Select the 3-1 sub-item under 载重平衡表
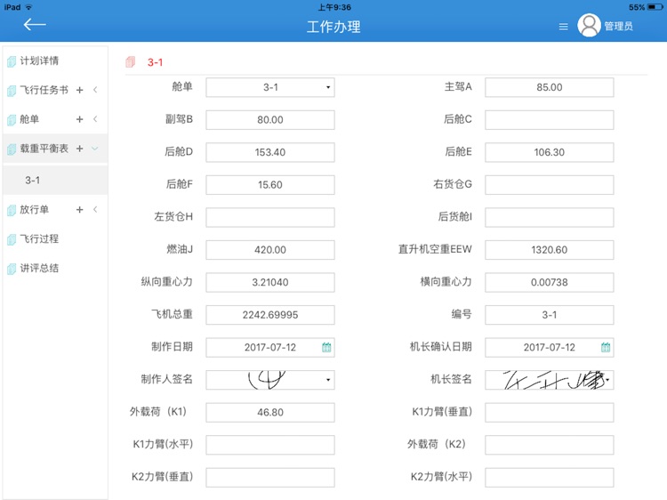 click(55, 180)
